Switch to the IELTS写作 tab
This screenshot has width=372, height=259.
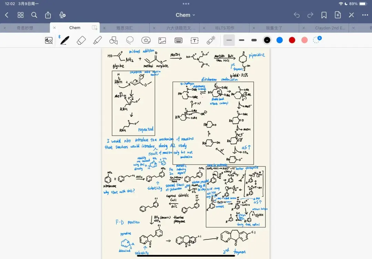tap(225, 28)
